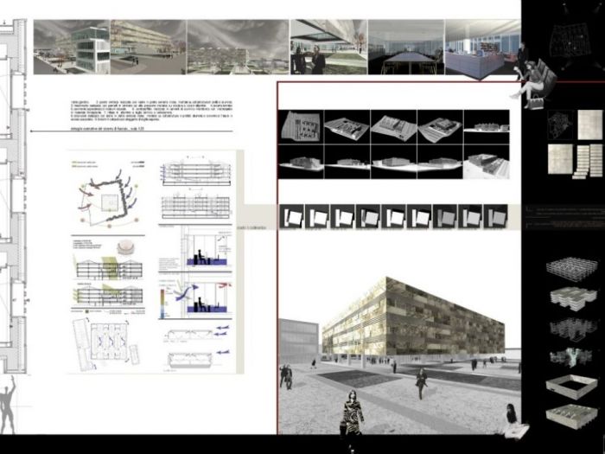Screen dimensions: 605x454
Task: Select the site diagram with curved arrows
Action: [108, 198]
